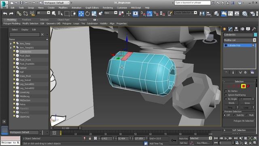This screenshot has height=146, width=259.
Task: Click the Mirror tool icon
Action: [x=202, y=13]
